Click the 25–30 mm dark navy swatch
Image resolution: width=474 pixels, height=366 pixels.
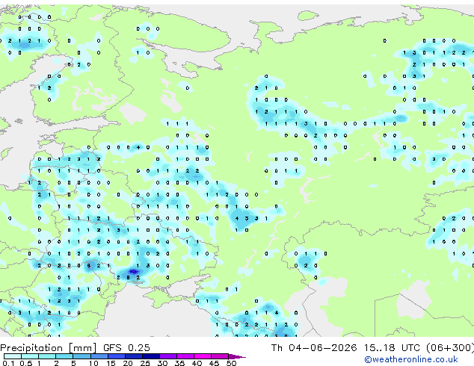[151, 356]
